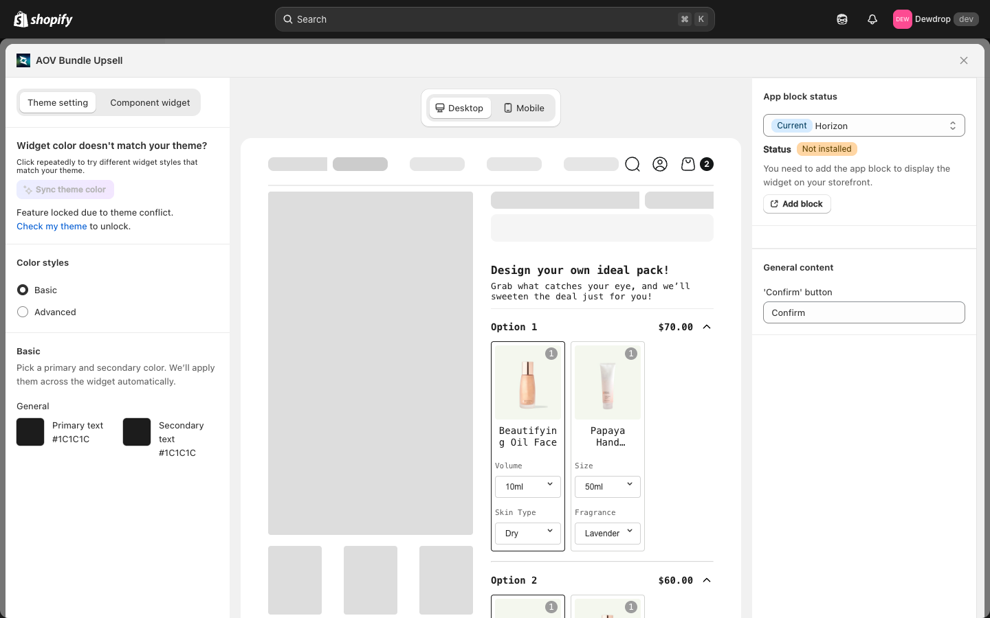Click the App block status heading
Image resolution: width=990 pixels, height=618 pixels.
(800, 96)
